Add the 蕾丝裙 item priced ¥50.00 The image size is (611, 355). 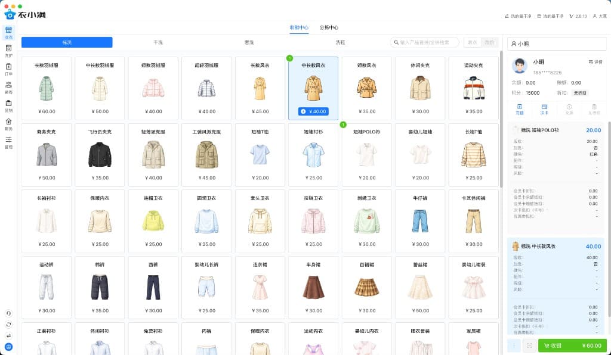point(420,288)
